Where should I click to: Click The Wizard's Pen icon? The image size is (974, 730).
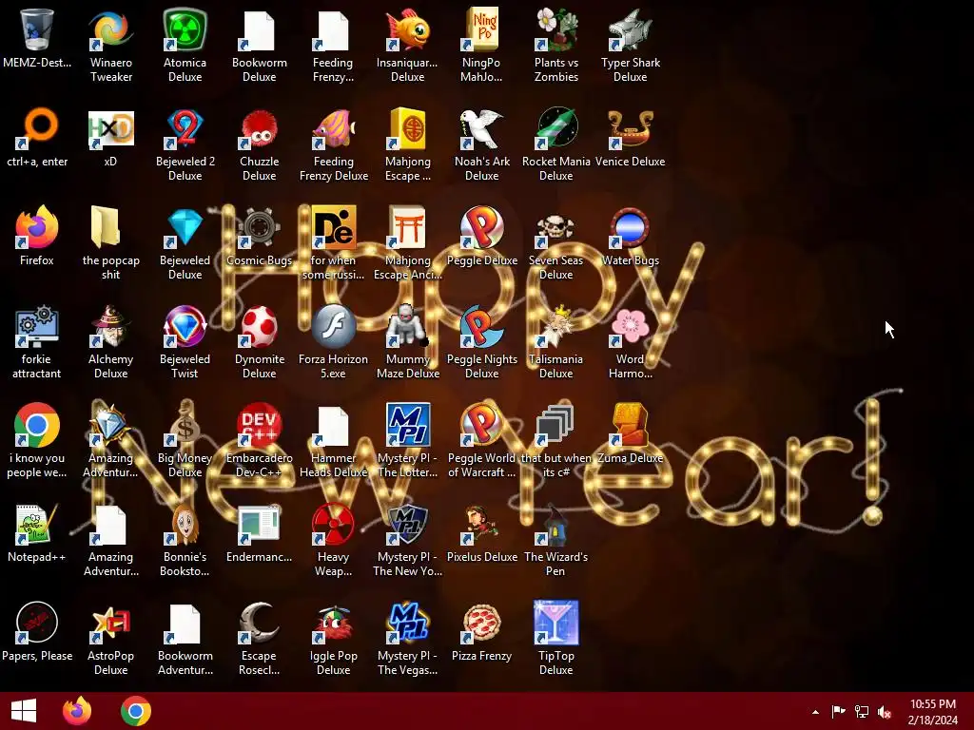pos(555,524)
